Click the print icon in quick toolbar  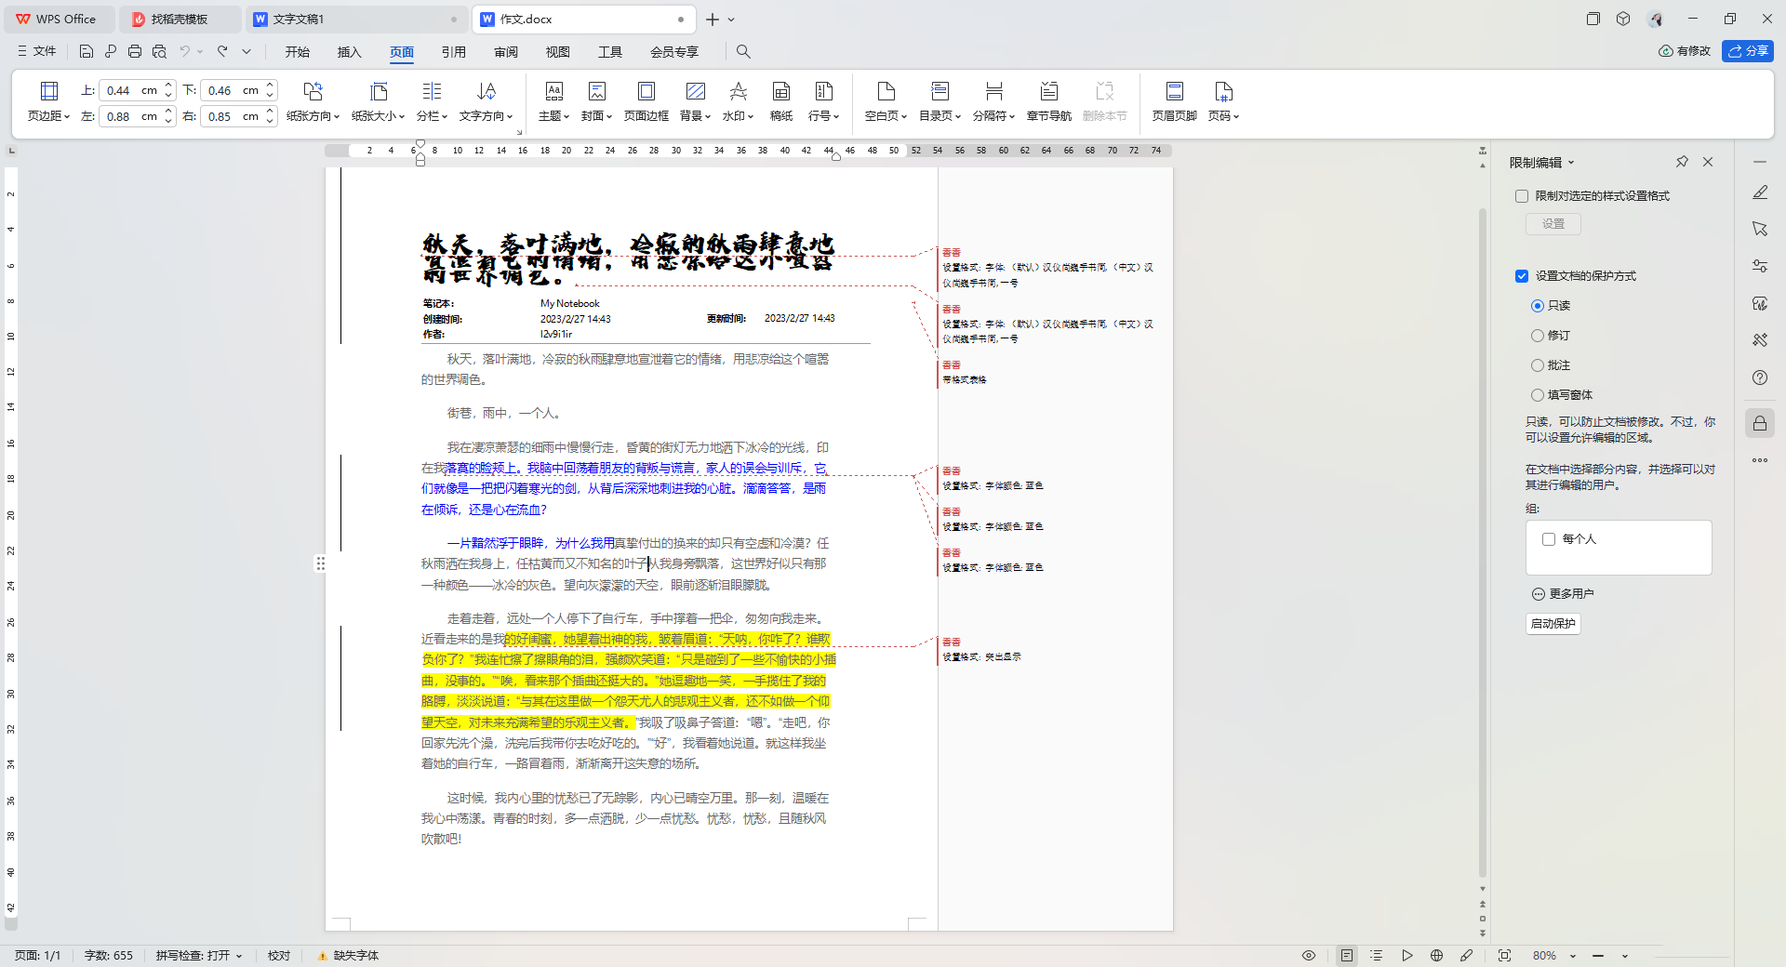(x=135, y=51)
